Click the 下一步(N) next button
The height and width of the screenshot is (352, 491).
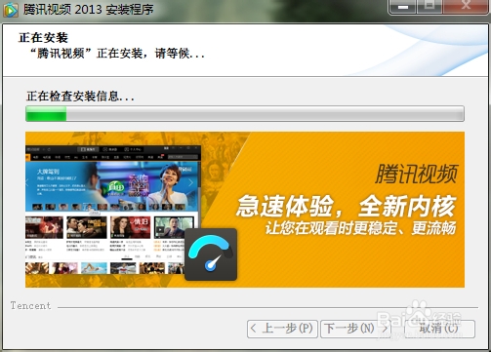click(x=355, y=329)
